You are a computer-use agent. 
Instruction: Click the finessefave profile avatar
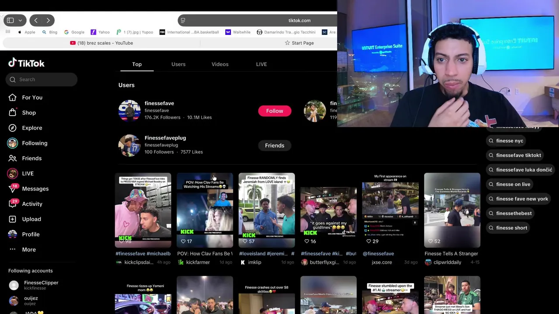coord(129,111)
